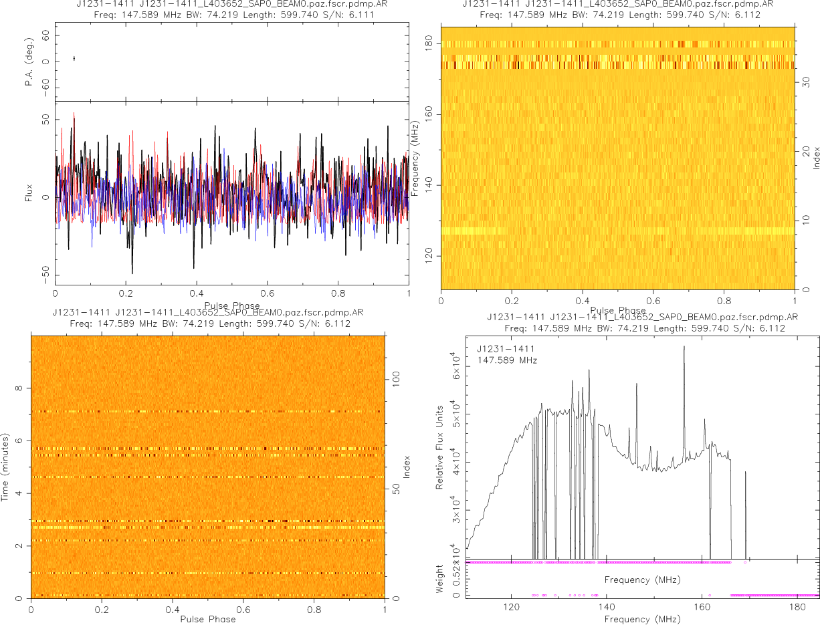Click 'Frequency (MHz)' y-axis label of spectrum heatmap
This screenshot has height=625, width=820.
coord(415,158)
